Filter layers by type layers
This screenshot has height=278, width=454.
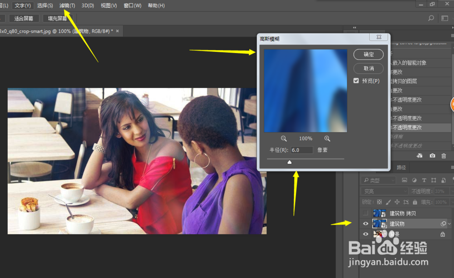click(424, 180)
